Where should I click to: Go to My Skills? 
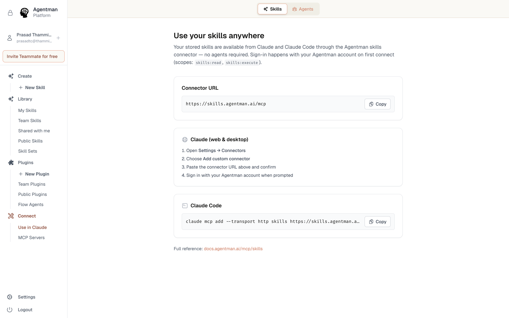pos(27,110)
